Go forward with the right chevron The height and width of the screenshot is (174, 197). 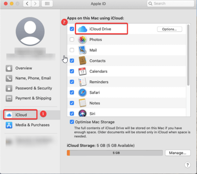click(35, 3)
